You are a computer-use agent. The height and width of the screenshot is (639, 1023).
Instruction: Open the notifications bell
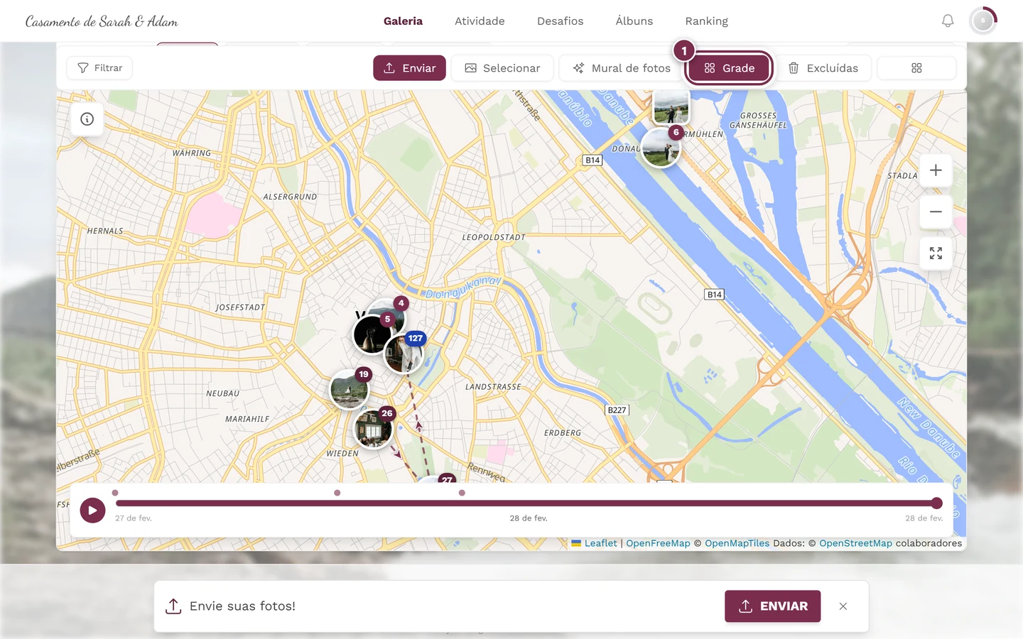948,21
